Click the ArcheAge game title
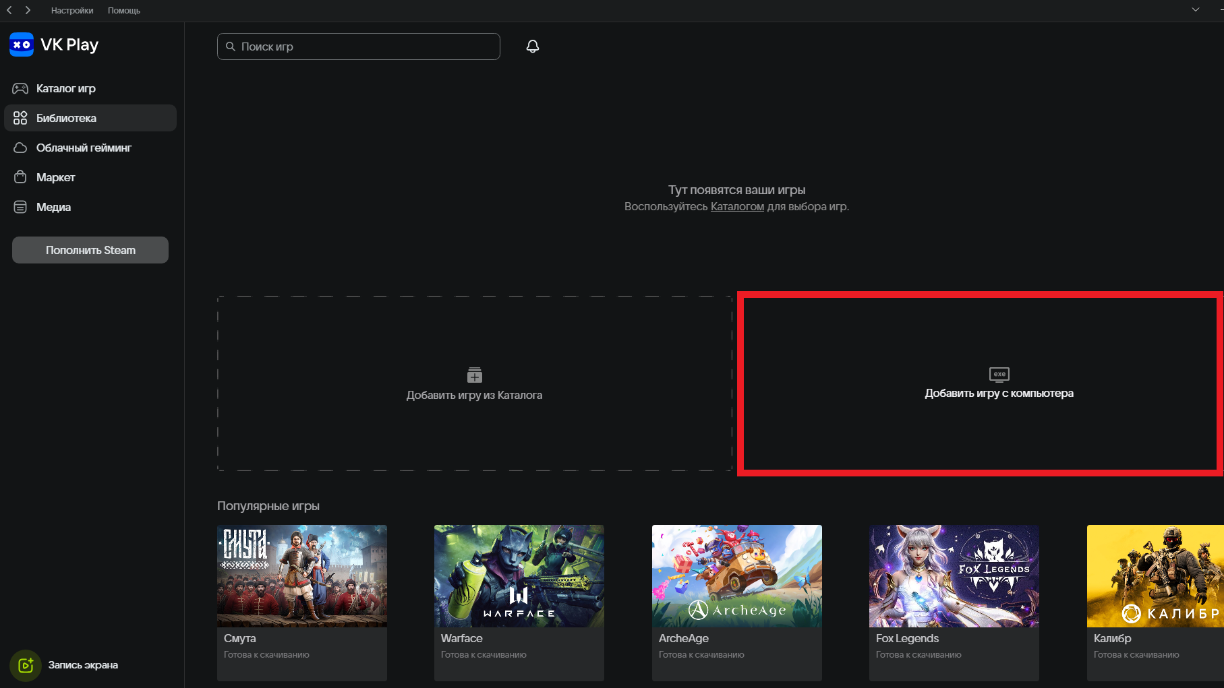The image size is (1224, 688). click(x=684, y=638)
